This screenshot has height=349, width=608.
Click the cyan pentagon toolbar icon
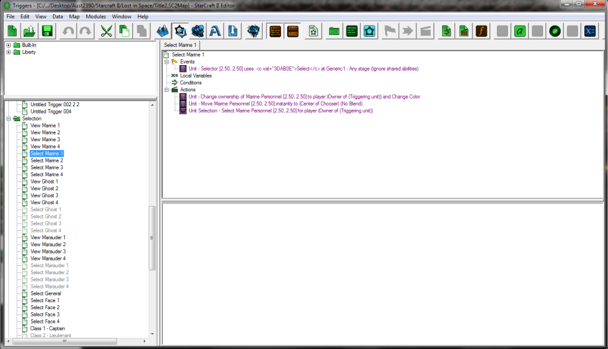369,31
